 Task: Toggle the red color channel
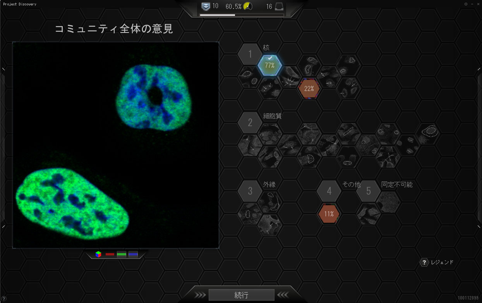click(x=110, y=254)
